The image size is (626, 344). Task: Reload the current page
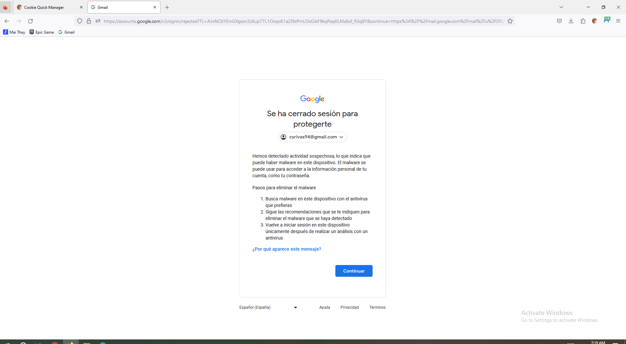[x=30, y=21]
